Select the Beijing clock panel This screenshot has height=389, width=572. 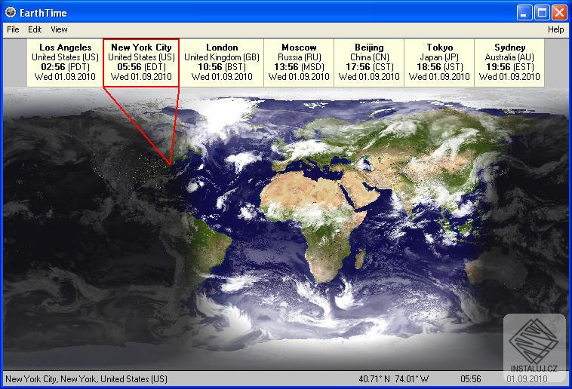[369, 63]
